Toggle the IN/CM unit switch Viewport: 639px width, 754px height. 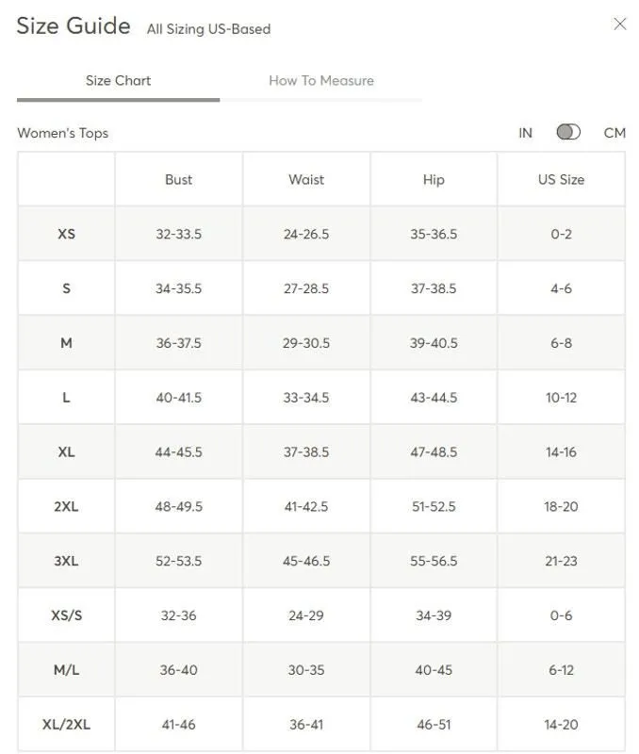(568, 132)
